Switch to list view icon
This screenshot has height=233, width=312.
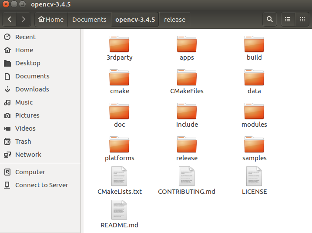click(x=288, y=19)
